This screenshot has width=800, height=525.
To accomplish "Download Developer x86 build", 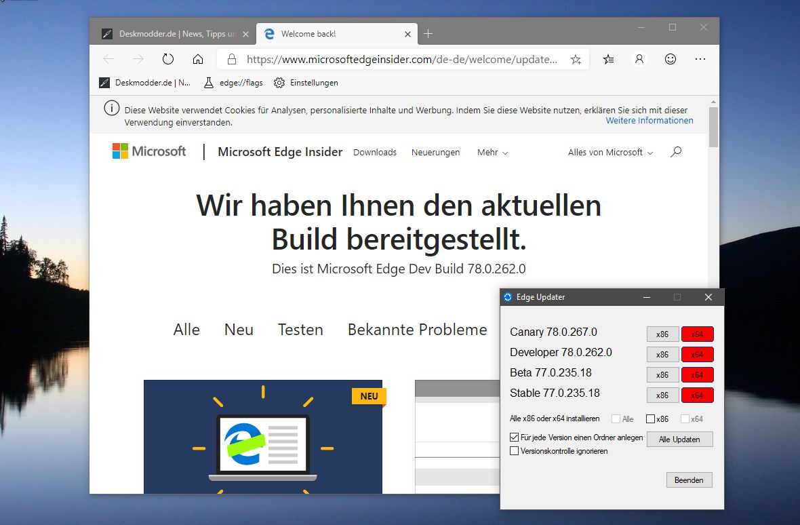I will [x=662, y=355].
